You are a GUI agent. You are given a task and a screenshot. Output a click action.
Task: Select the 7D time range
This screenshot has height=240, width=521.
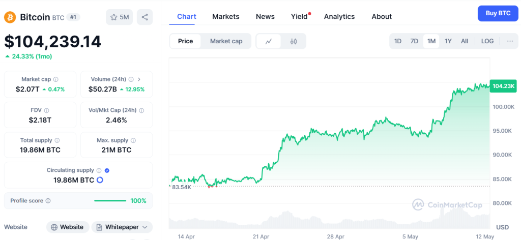coord(415,41)
